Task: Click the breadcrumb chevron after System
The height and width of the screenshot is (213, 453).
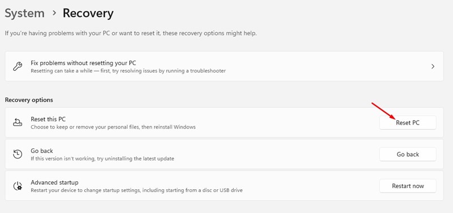Action: 54,13
